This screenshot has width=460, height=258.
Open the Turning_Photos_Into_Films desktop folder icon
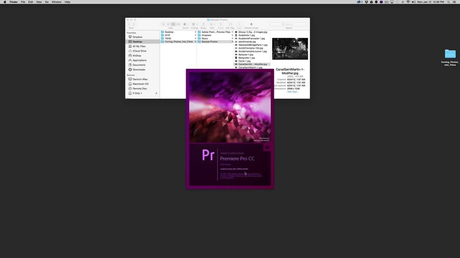tap(450, 54)
